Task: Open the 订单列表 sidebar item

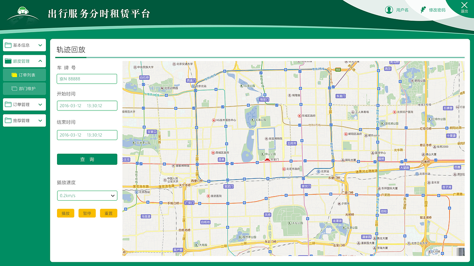Action: (24, 75)
